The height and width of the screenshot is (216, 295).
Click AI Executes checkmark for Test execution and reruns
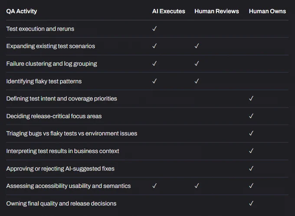pos(154,29)
